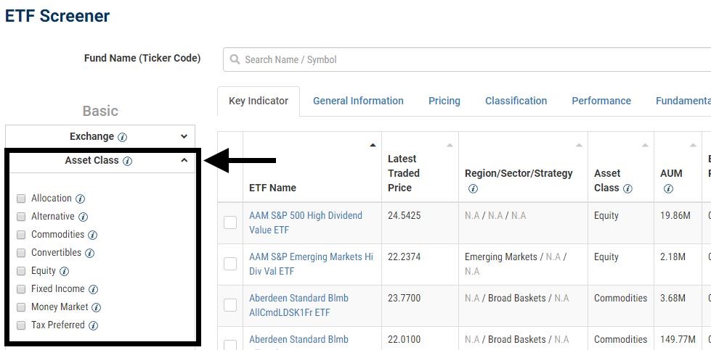Click the info icon beside Commodities

(93, 235)
